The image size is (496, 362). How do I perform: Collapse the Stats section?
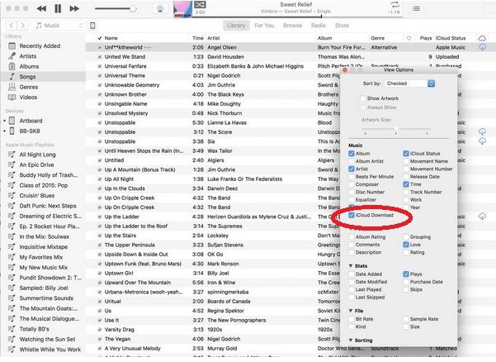click(351, 266)
